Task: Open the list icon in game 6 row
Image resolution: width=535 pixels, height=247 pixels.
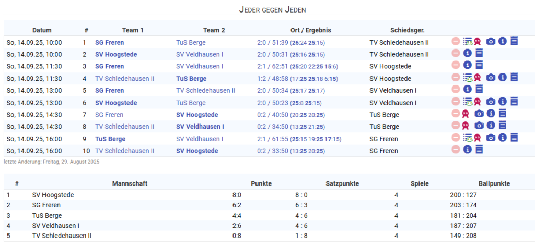Action: (468, 102)
